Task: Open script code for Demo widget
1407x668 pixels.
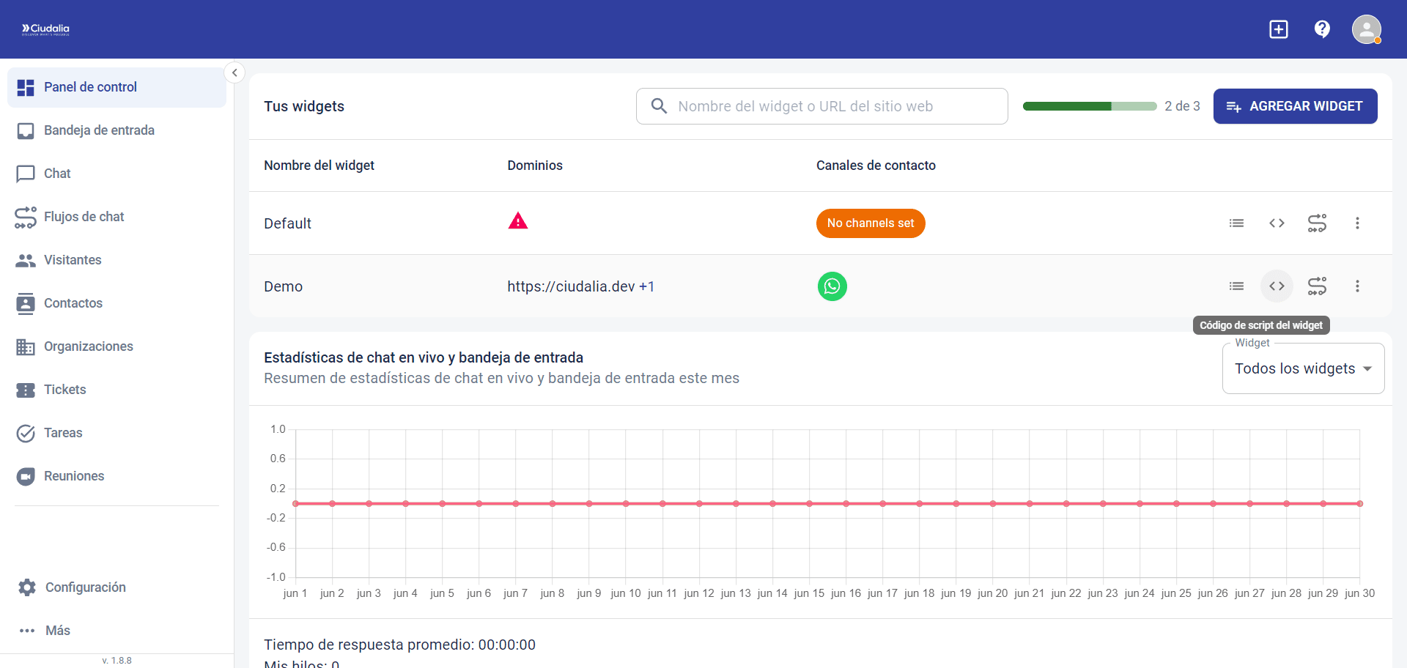Action: pyautogui.click(x=1277, y=286)
